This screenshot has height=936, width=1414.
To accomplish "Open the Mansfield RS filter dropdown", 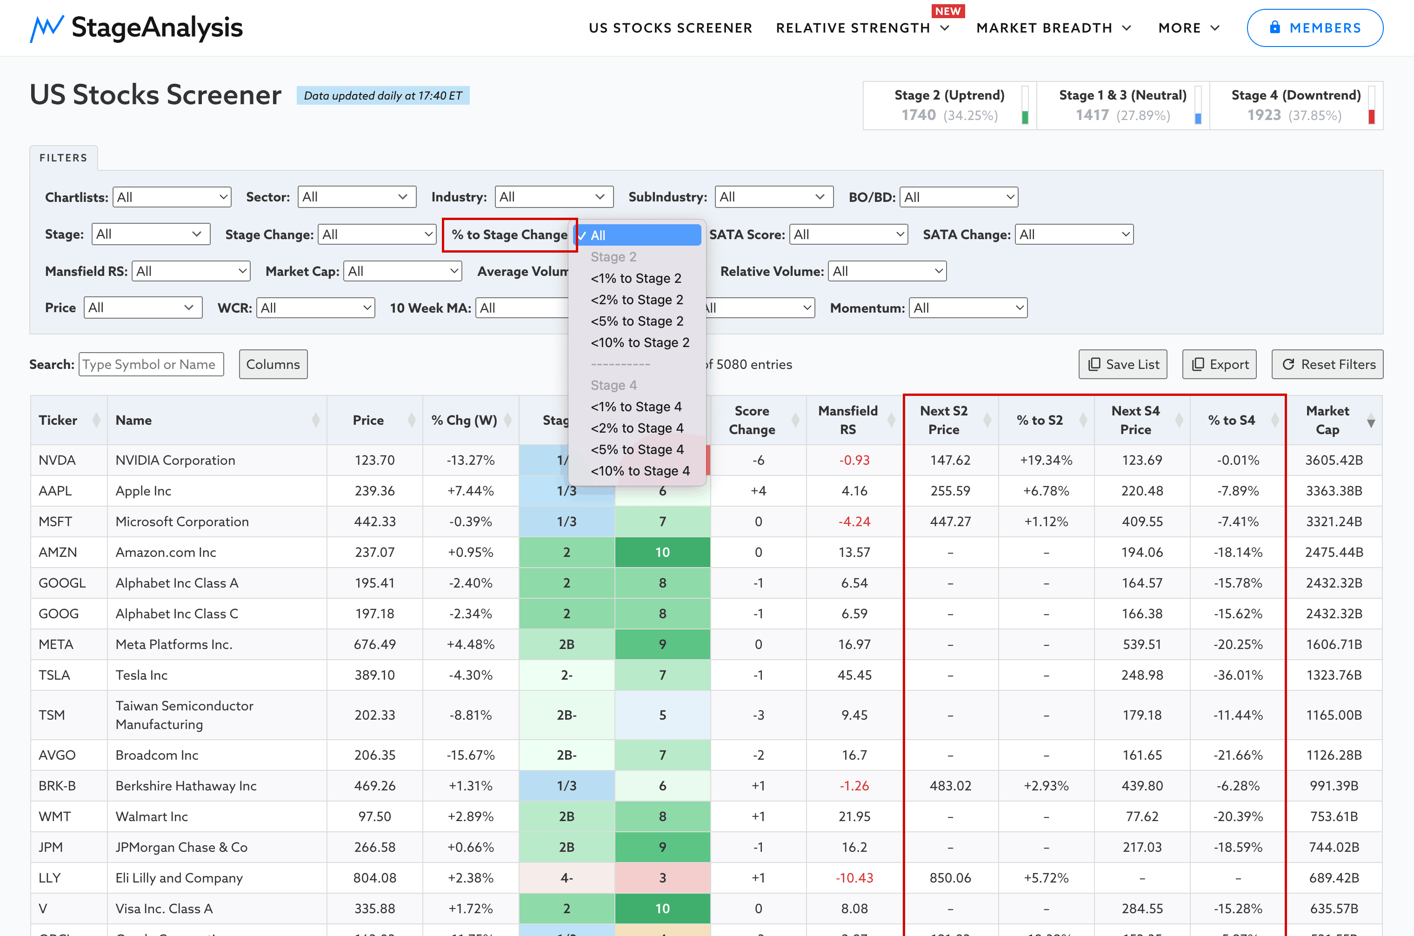I will [x=191, y=271].
